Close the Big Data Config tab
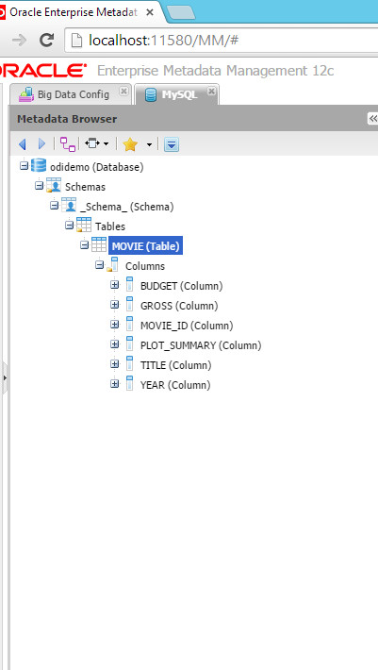Image resolution: width=378 pixels, height=670 pixels. tap(123, 91)
